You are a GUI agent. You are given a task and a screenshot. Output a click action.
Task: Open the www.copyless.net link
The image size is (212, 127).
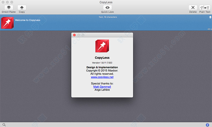(x=102, y=77)
